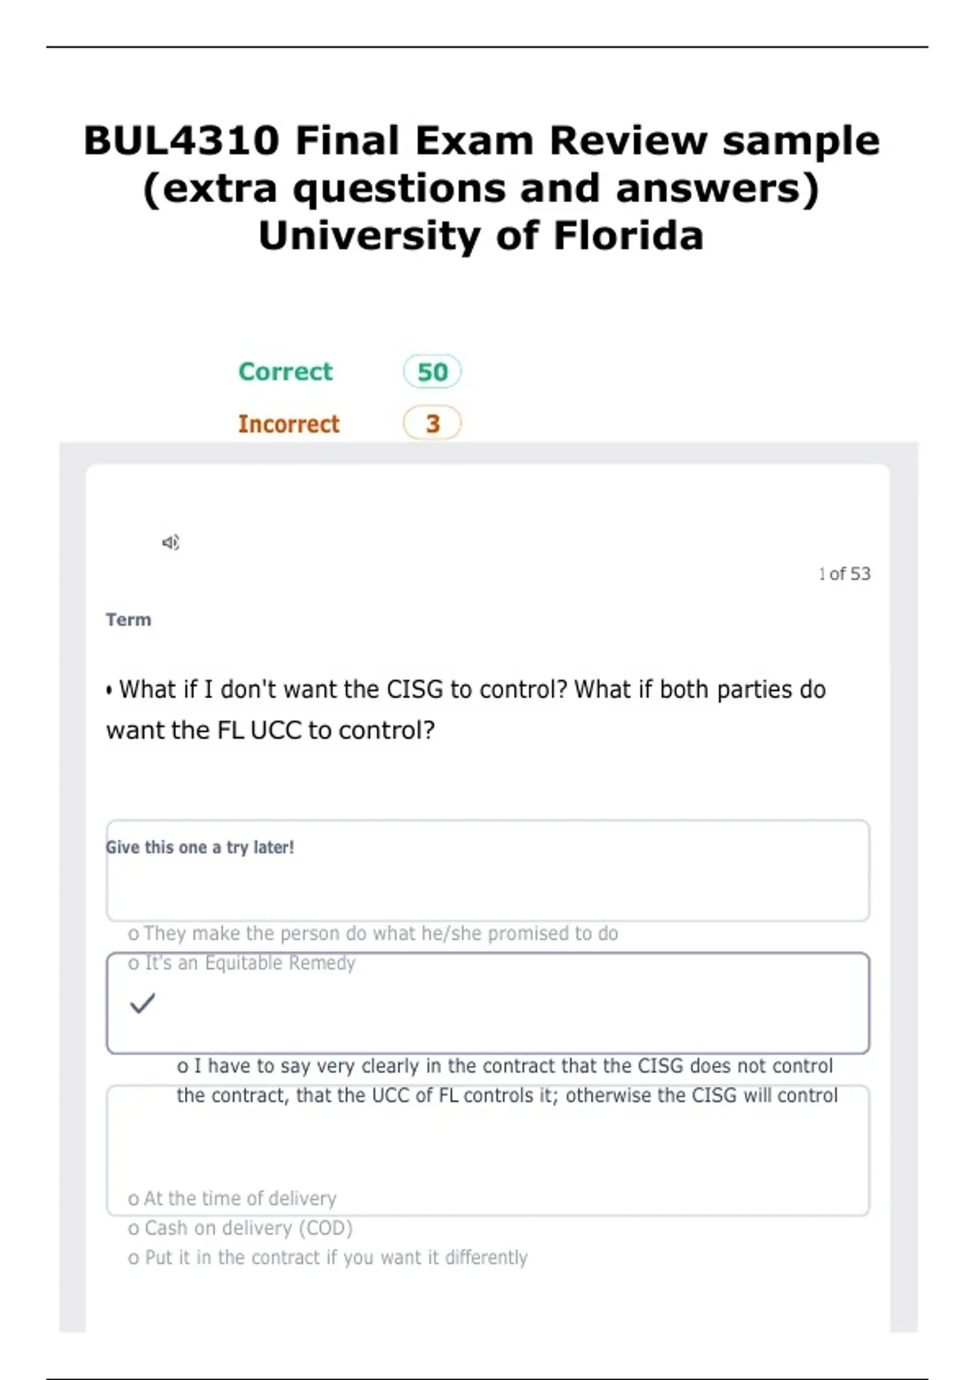974x1380 pixels.
Task: Click 'otherwise the CISG will control' answer line
Action: coord(702,1095)
